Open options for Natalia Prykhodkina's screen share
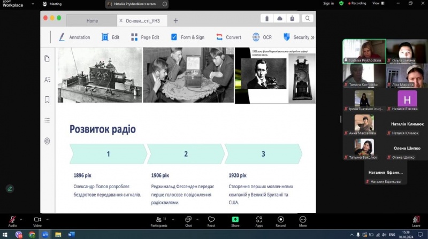428x239 pixels. (x=165, y=4)
